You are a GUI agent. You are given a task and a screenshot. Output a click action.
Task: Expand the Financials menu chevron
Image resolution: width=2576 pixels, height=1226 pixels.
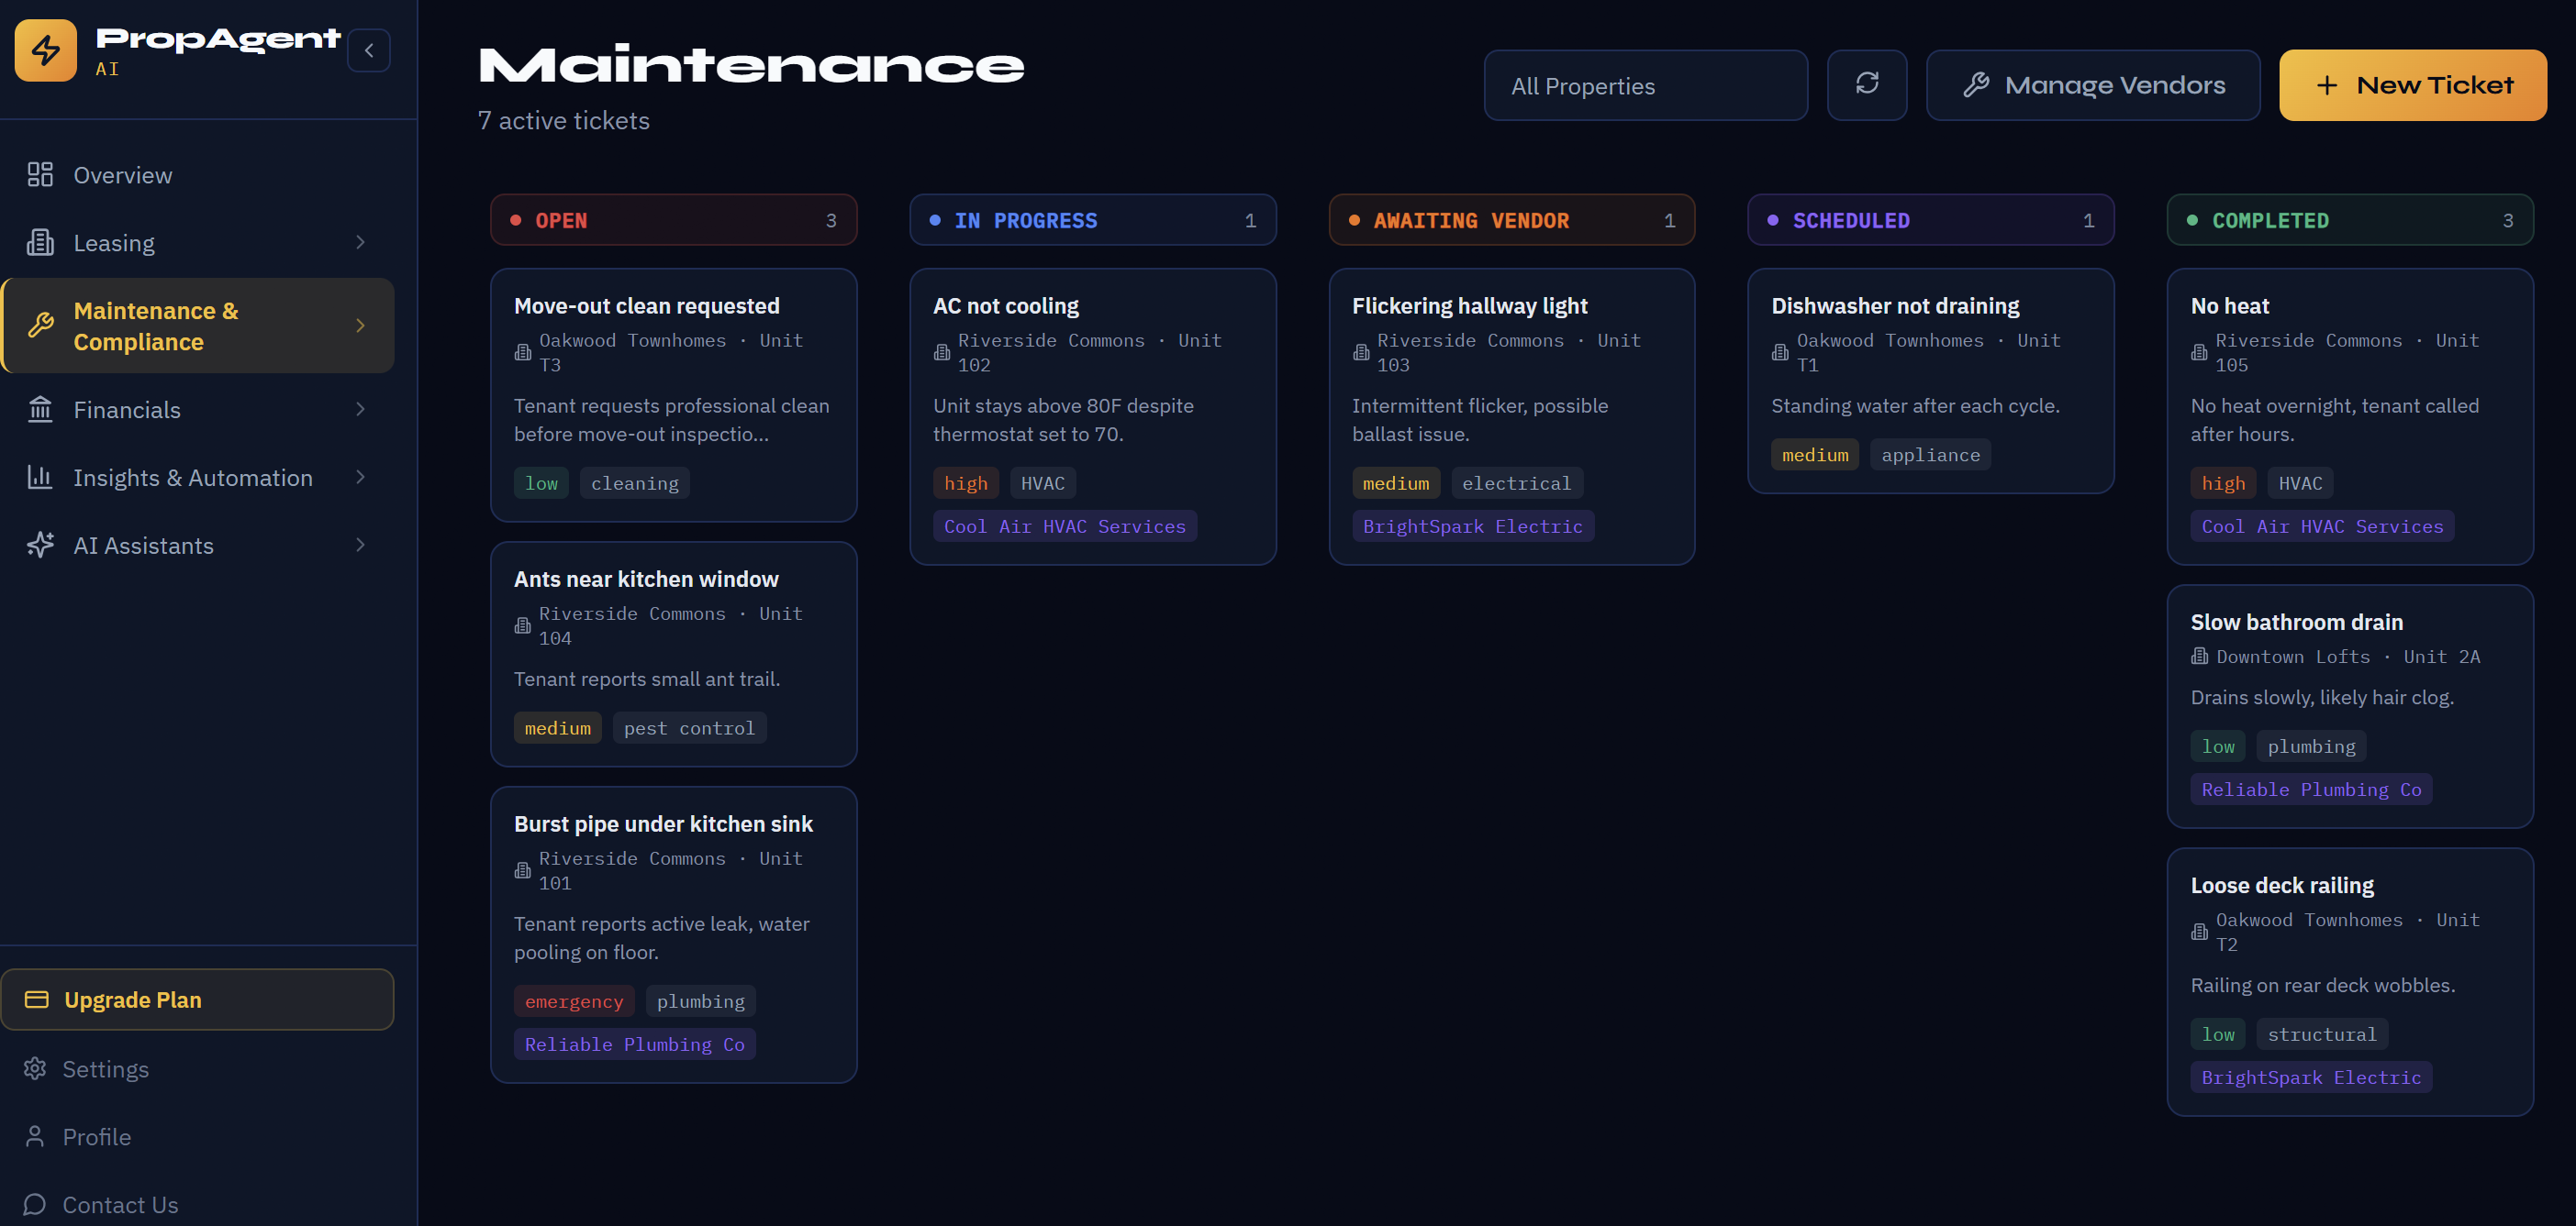point(360,410)
